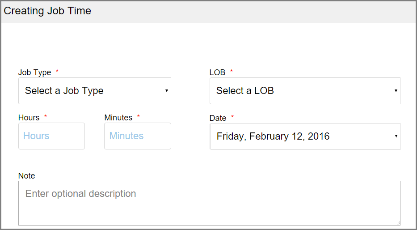
Task: Click the 'Date' field label
Action: pos(218,118)
